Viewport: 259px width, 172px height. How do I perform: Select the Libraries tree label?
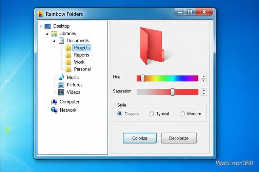[67, 33]
